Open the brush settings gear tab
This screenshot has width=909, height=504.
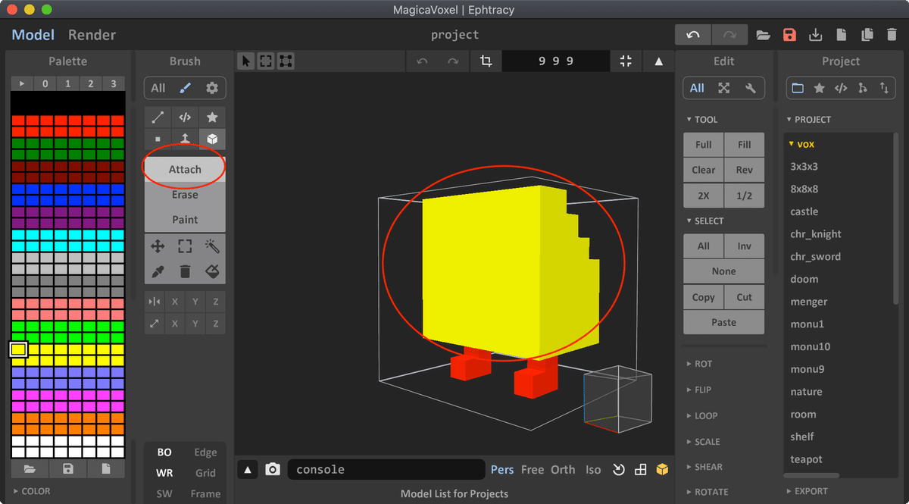coord(212,88)
